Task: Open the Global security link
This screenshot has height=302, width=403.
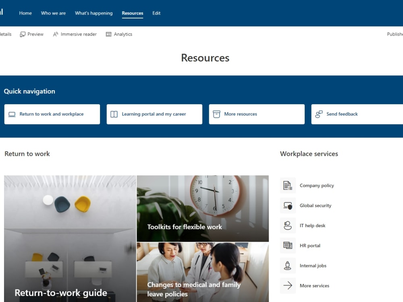Action: tap(316, 205)
